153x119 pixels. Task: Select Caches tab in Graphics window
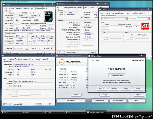point(108,13)
